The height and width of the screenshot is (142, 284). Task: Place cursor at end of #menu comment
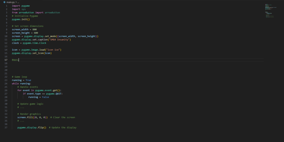coord(19,60)
